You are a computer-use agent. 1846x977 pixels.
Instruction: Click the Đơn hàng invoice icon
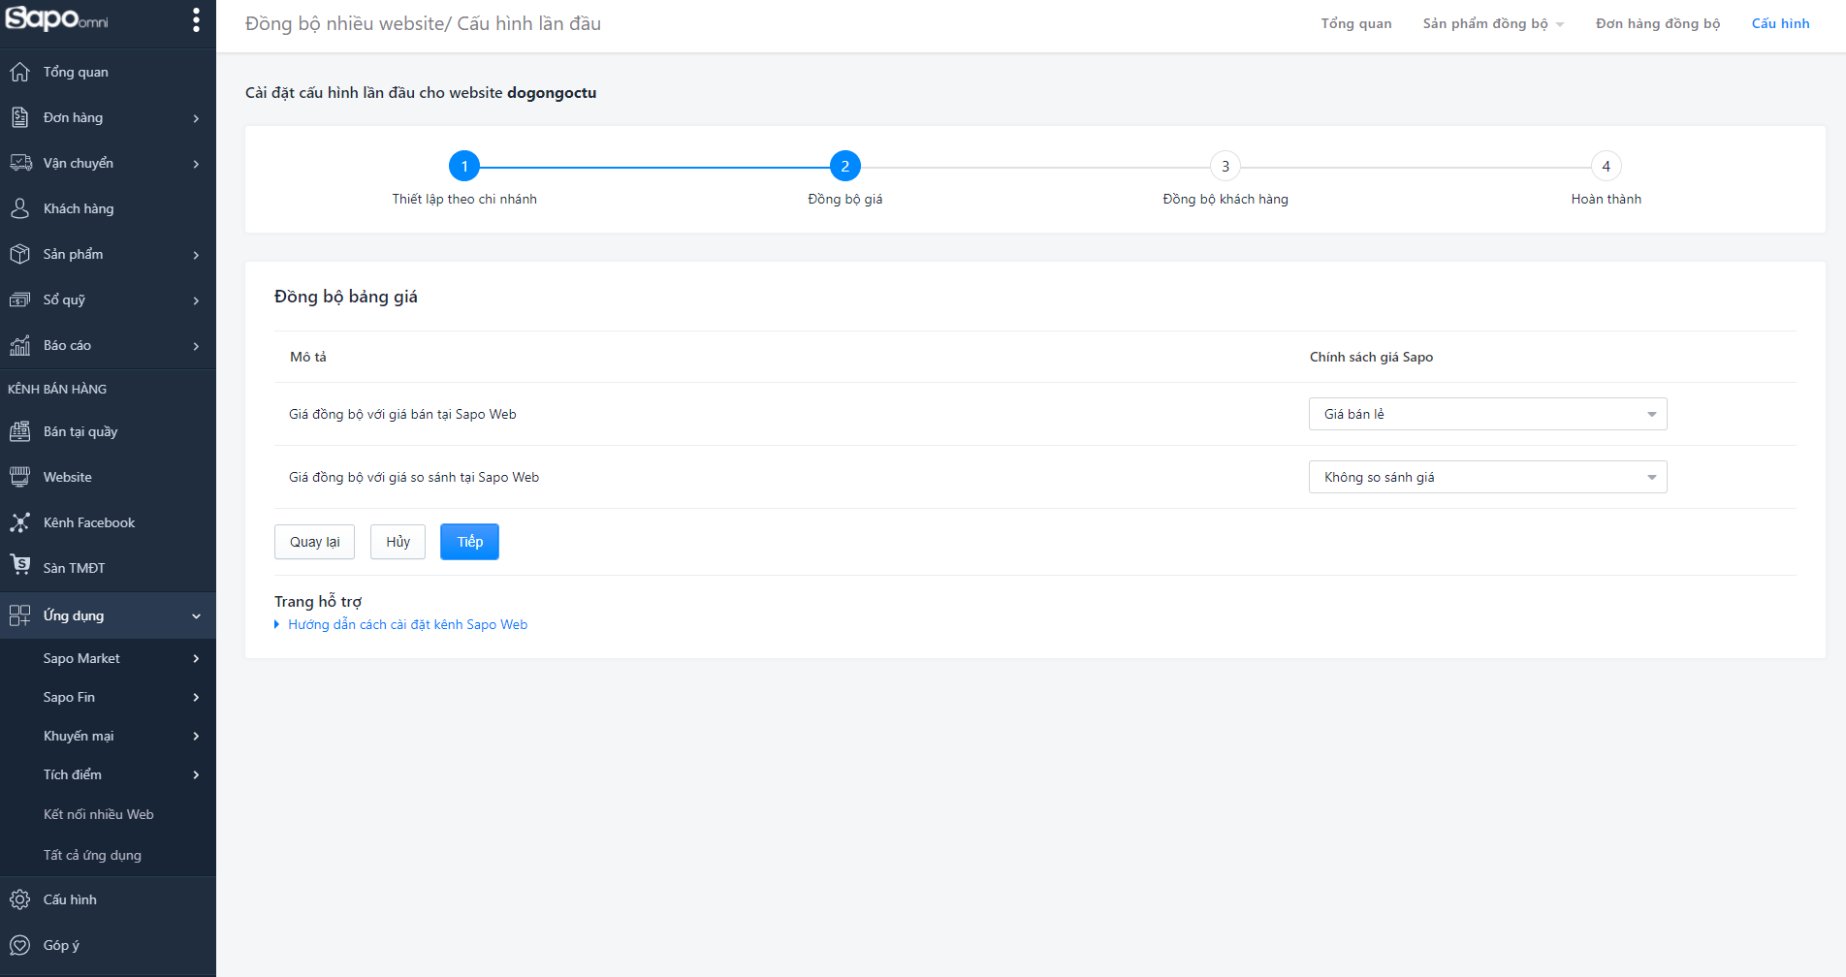pos(19,117)
